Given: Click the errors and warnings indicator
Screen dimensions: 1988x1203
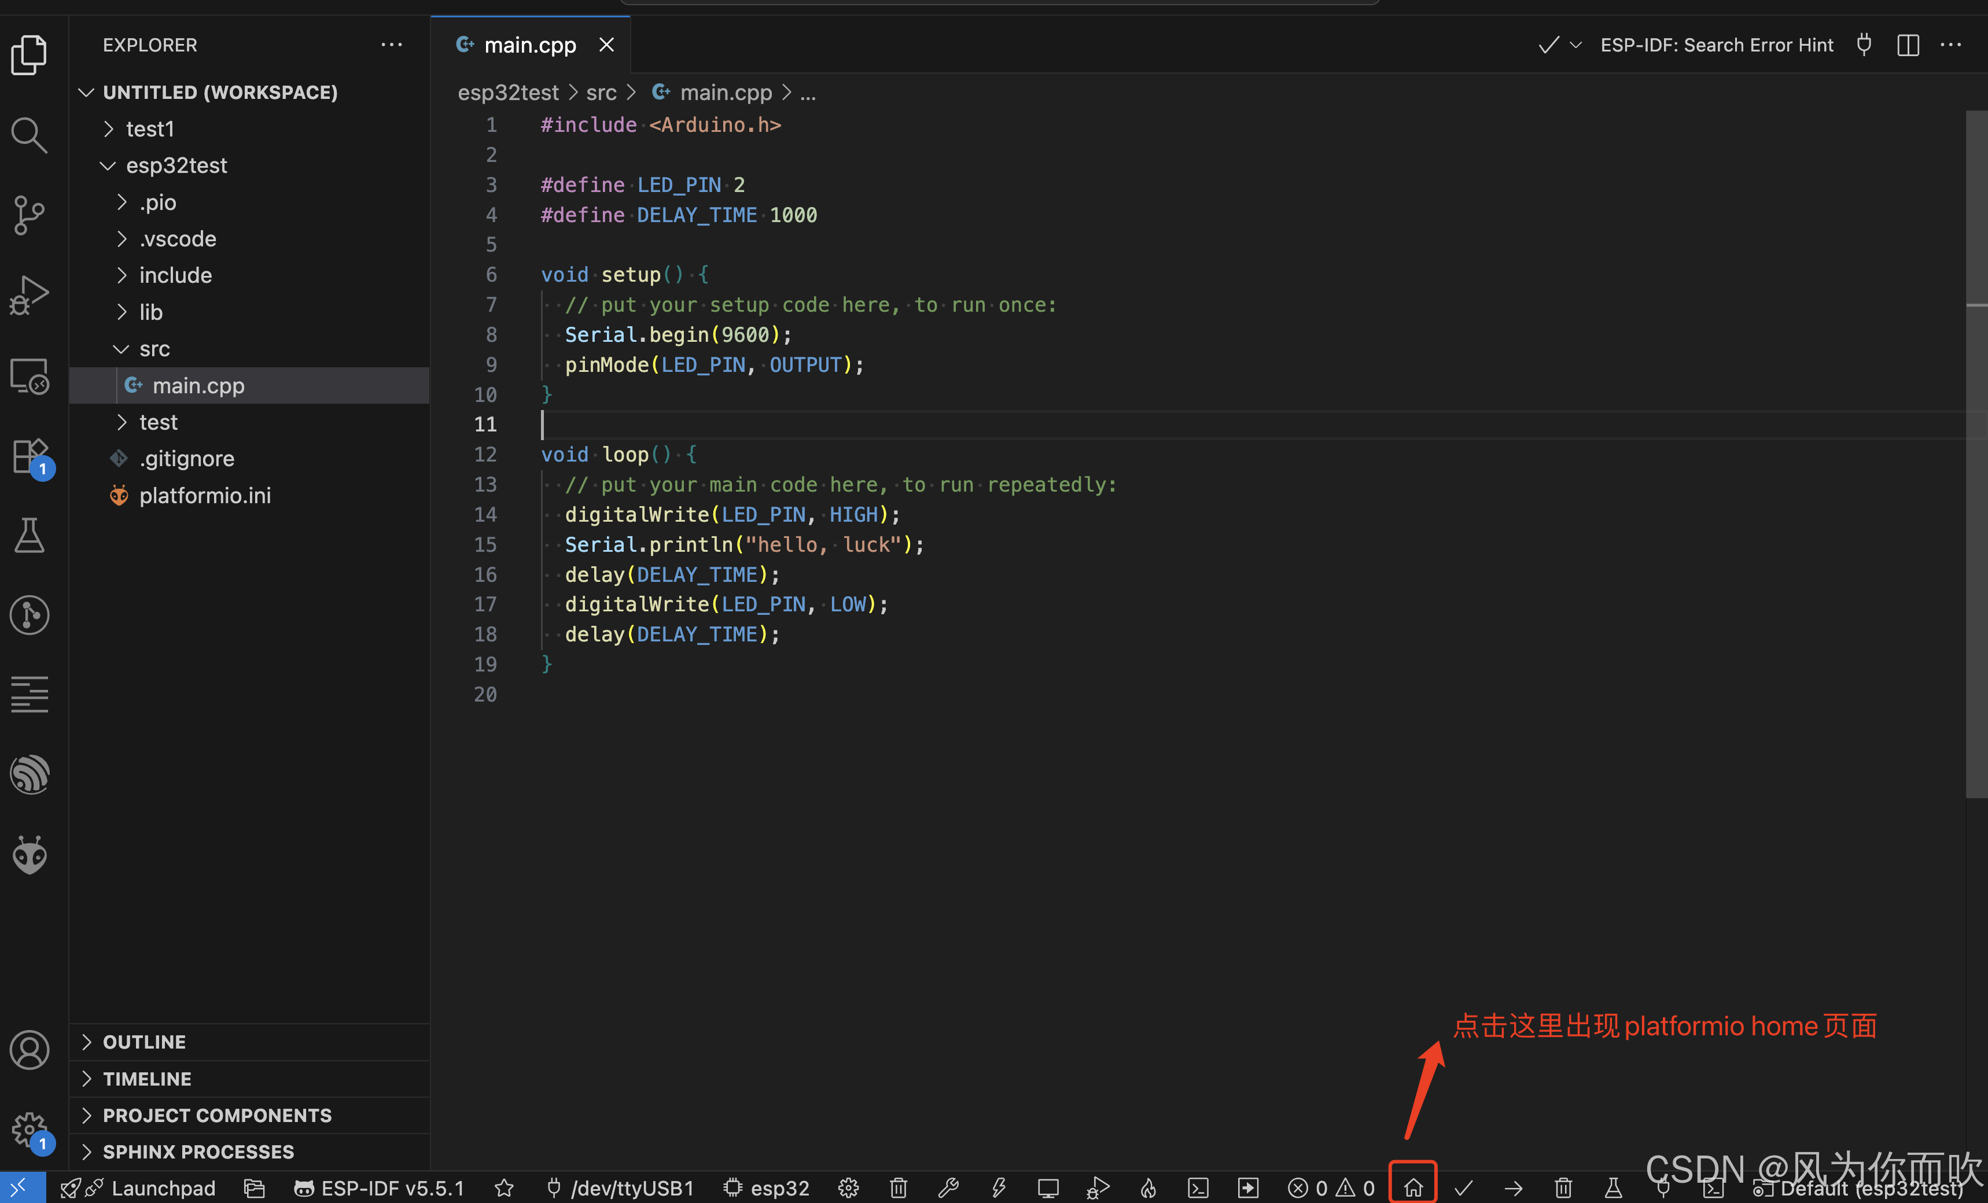Looking at the screenshot, I should tap(1331, 1188).
